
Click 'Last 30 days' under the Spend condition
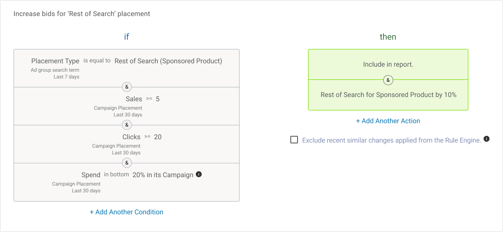[86, 191]
